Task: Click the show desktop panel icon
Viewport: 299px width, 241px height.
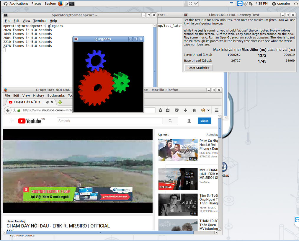Action: tap(231, 4)
